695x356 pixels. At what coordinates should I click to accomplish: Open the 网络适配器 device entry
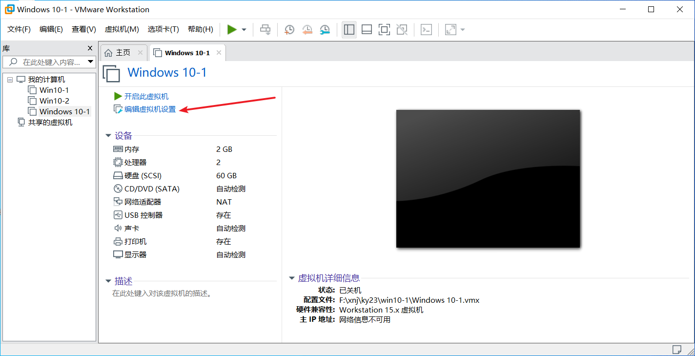[x=143, y=202]
